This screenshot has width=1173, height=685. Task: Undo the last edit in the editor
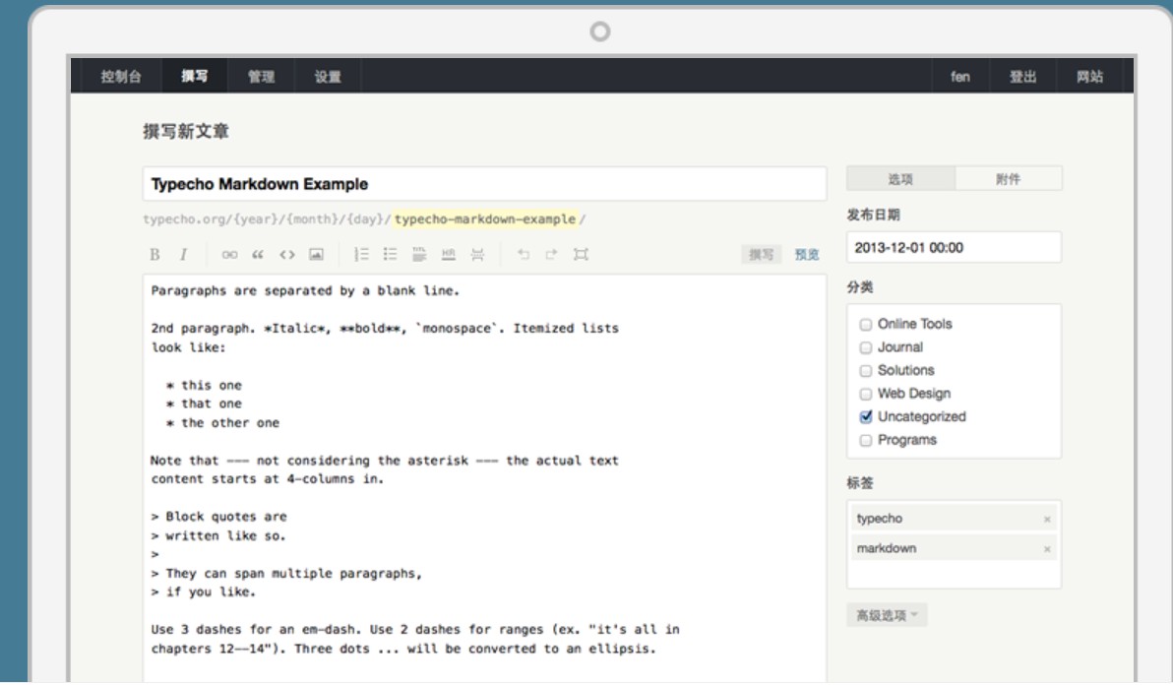[523, 254]
